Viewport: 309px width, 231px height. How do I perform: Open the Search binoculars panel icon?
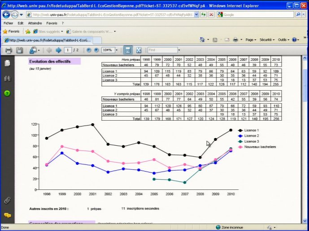pyautogui.click(x=7, y=78)
